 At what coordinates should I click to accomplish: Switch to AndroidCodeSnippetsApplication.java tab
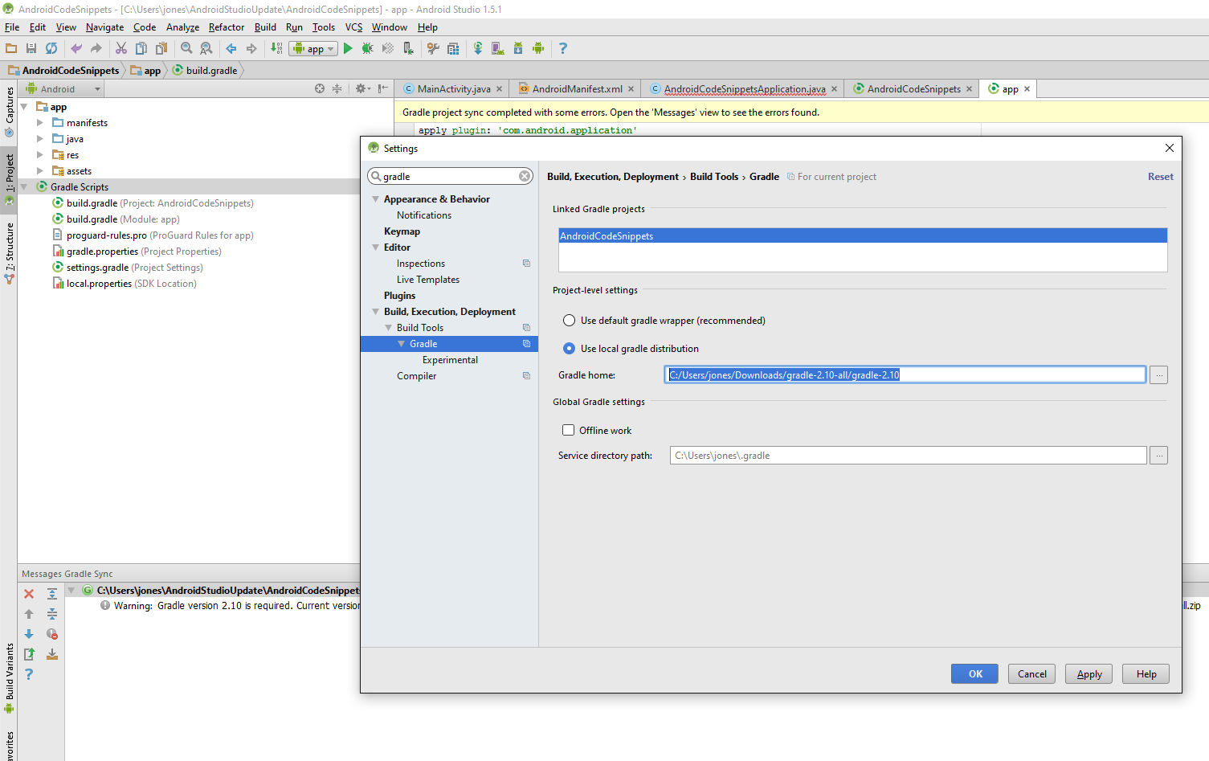tap(744, 88)
